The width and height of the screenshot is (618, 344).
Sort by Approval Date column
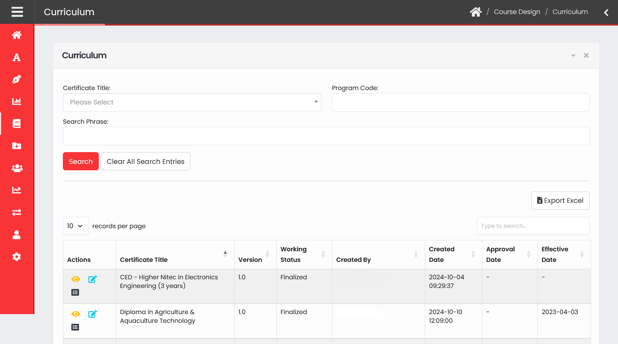(510, 254)
